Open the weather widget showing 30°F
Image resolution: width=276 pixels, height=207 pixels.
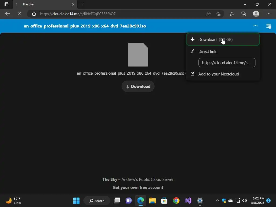pyautogui.click(x=14, y=201)
